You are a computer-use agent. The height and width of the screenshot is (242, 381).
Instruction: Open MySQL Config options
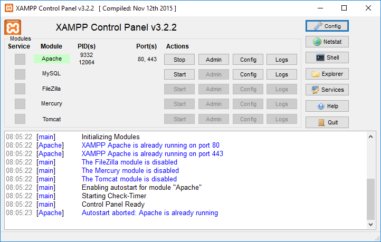coord(248,74)
